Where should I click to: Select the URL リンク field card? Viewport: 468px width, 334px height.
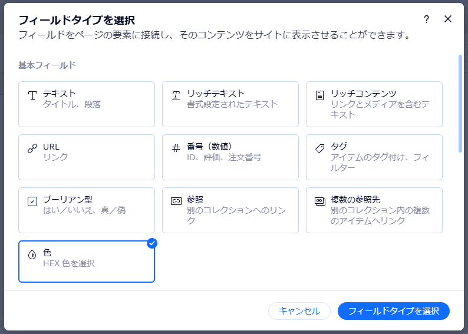tap(87, 157)
